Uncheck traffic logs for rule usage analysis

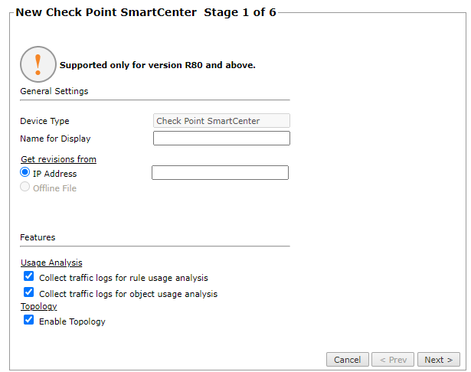coord(29,277)
